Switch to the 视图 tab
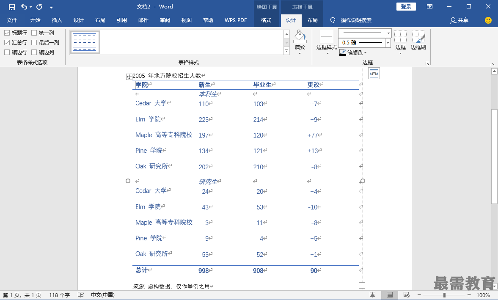 [x=187, y=20]
